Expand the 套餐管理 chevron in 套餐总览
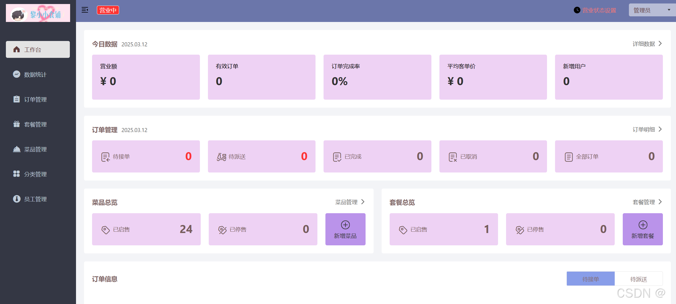The width and height of the screenshot is (676, 304). pos(660,202)
